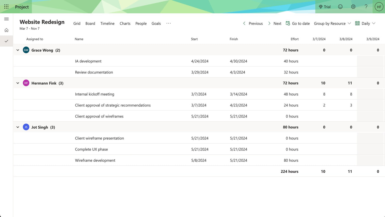Image resolution: width=385 pixels, height=217 pixels.
Task: Switch to the Charts tab
Action: 125,23
